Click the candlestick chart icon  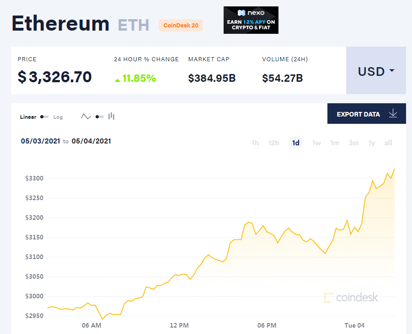click(112, 117)
